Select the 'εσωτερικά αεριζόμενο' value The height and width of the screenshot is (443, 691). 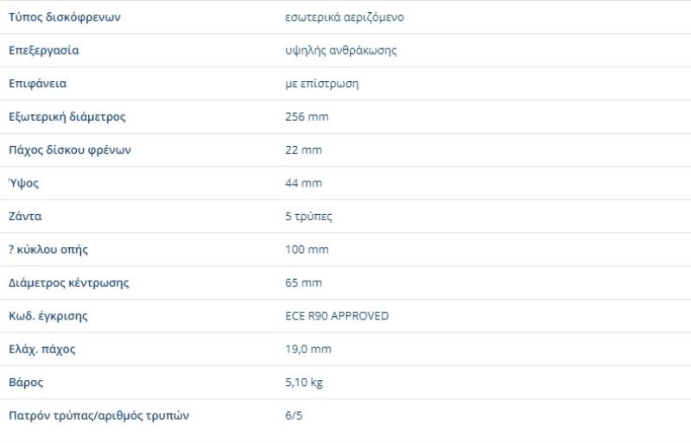(x=344, y=17)
